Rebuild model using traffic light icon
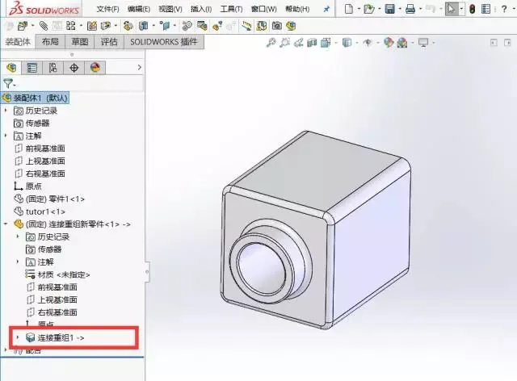Image resolution: width=517 pixels, height=381 pixels. click(472, 9)
